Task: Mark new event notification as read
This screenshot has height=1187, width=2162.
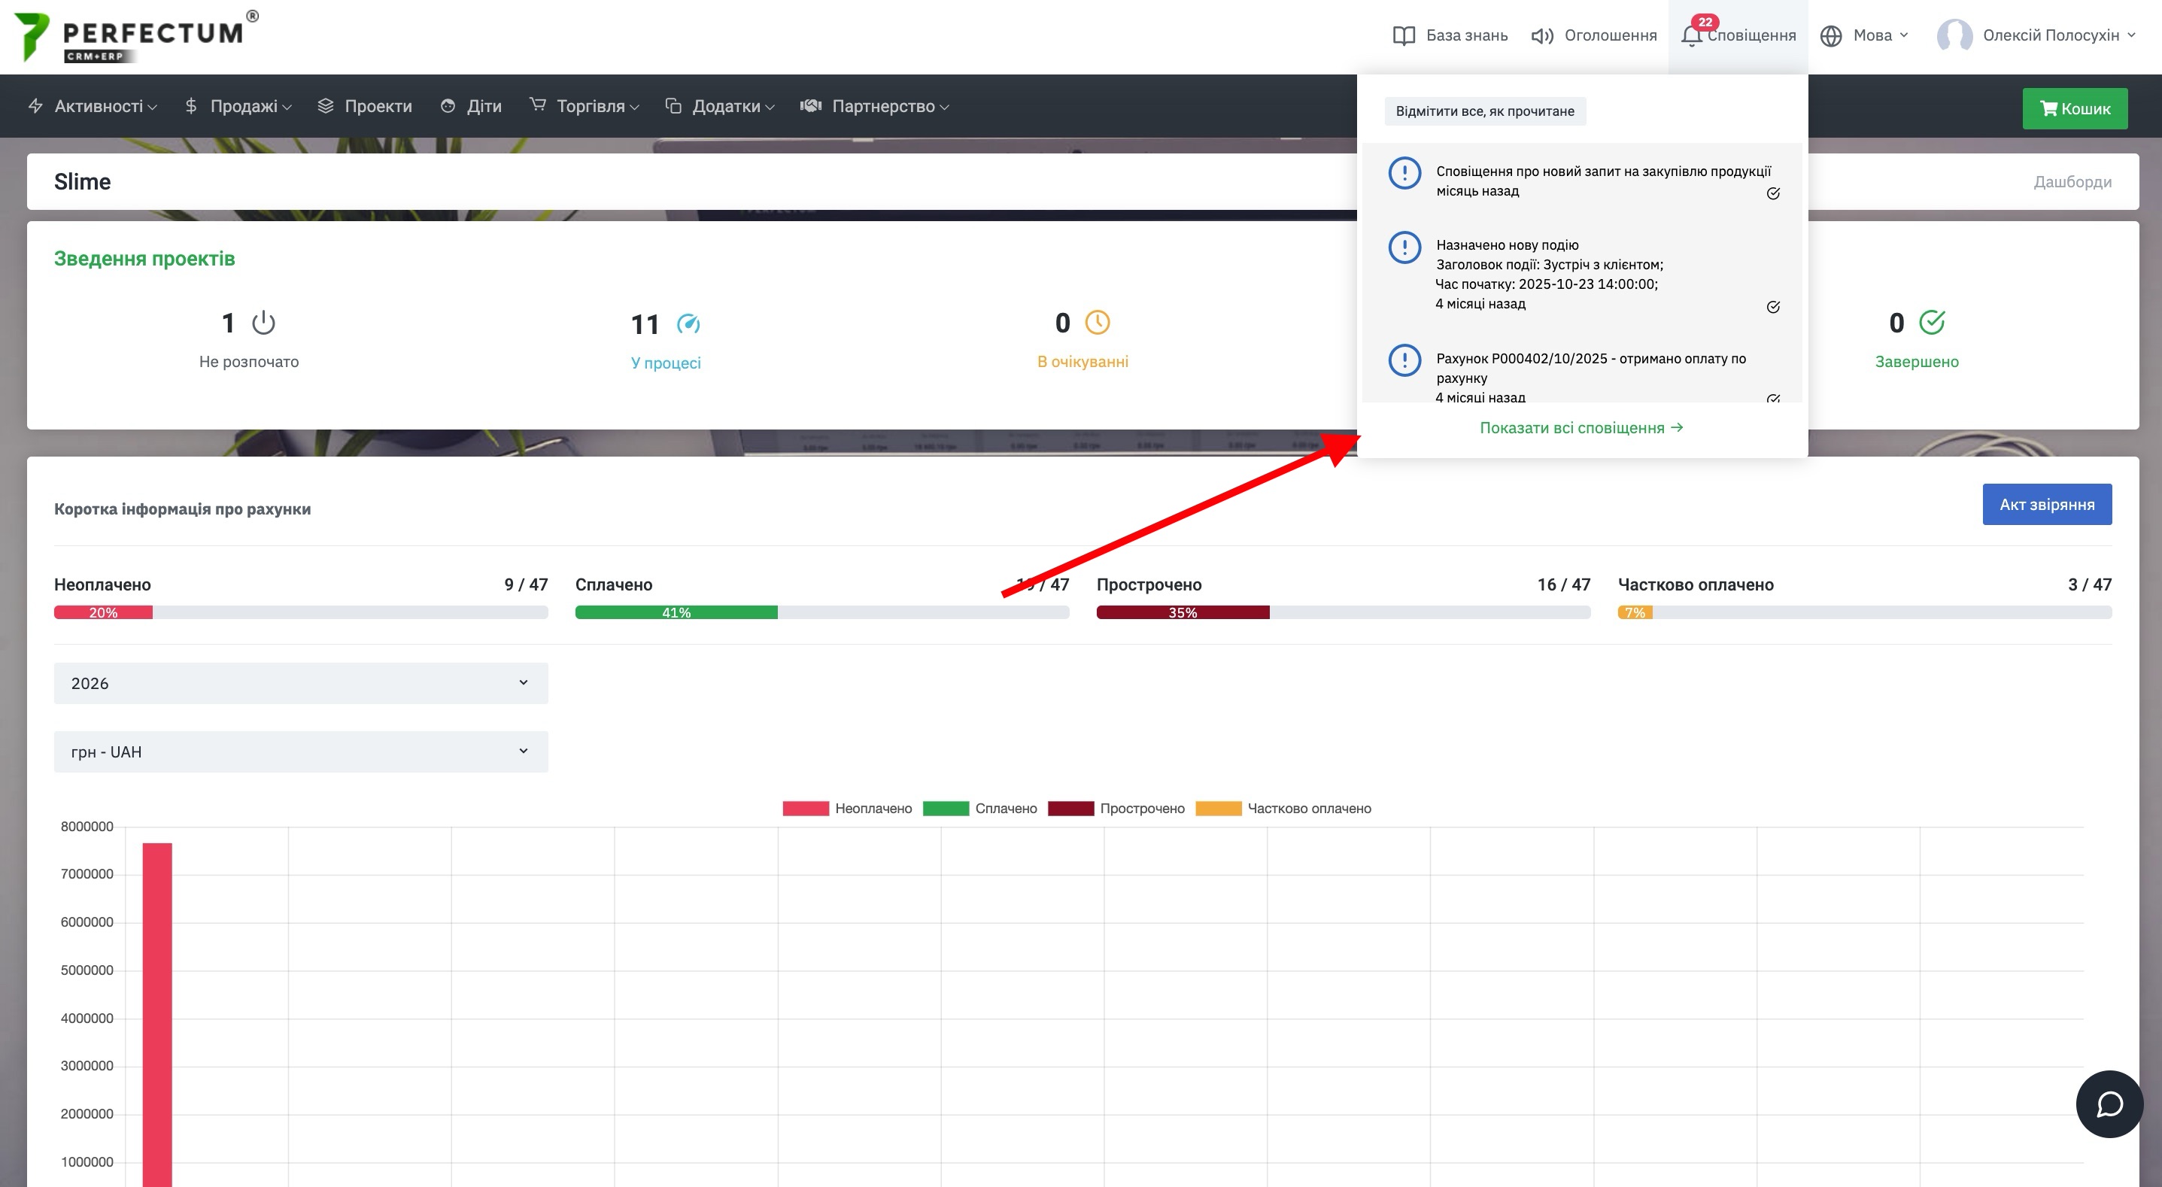Action: (1772, 307)
